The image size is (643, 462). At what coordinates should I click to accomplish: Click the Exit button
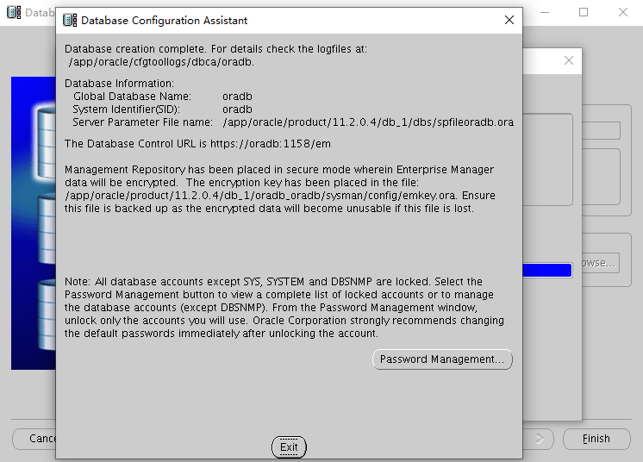(289, 446)
